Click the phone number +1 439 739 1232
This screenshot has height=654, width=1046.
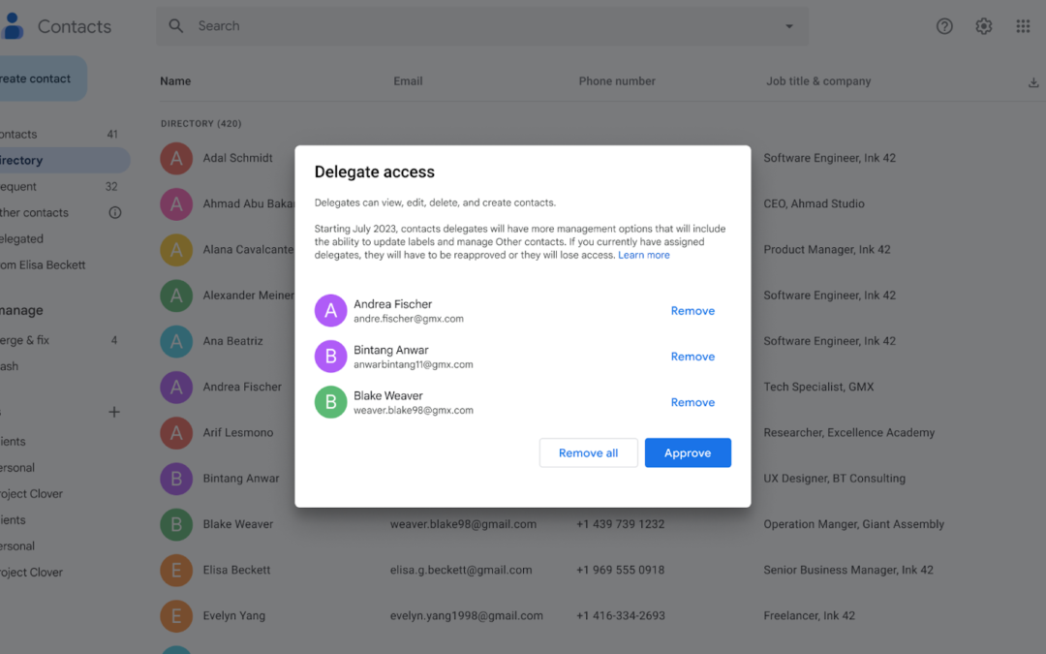point(621,524)
